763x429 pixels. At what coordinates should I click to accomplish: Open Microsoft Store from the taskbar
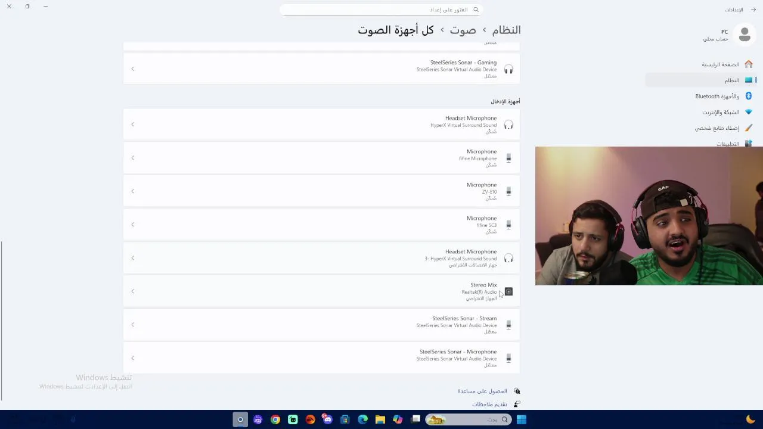pyautogui.click(x=345, y=419)
